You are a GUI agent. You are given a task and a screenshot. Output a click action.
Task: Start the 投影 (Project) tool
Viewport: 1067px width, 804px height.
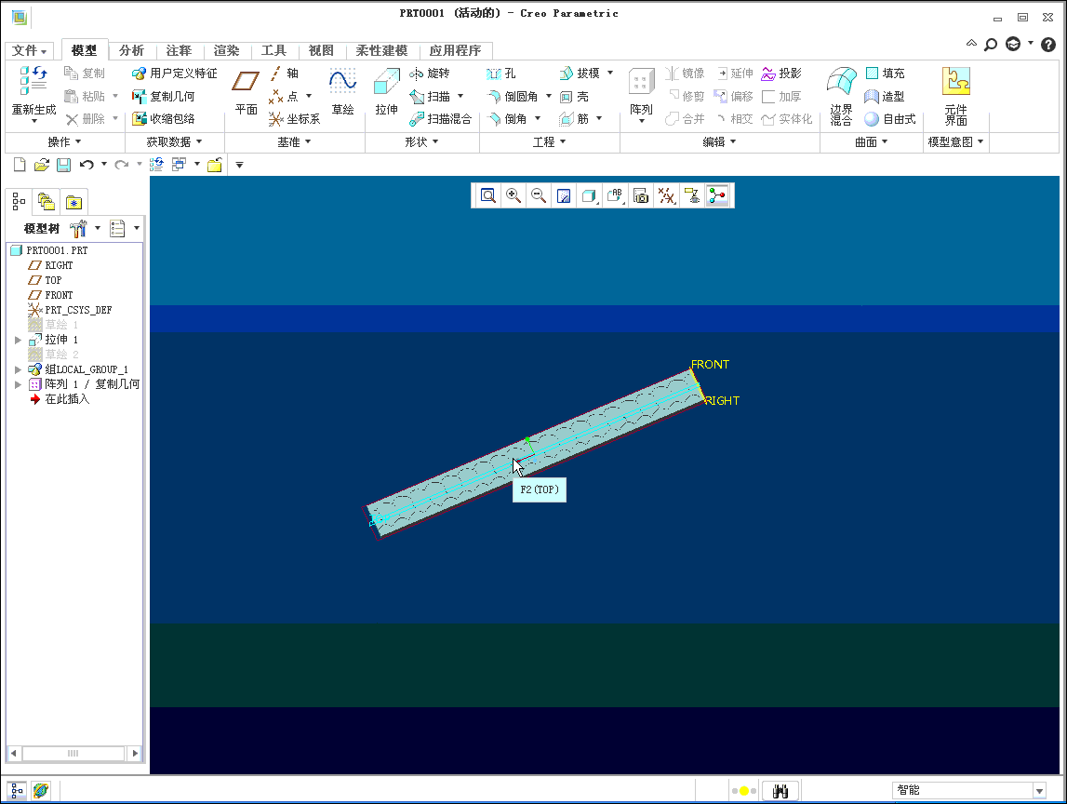(781, 73)
